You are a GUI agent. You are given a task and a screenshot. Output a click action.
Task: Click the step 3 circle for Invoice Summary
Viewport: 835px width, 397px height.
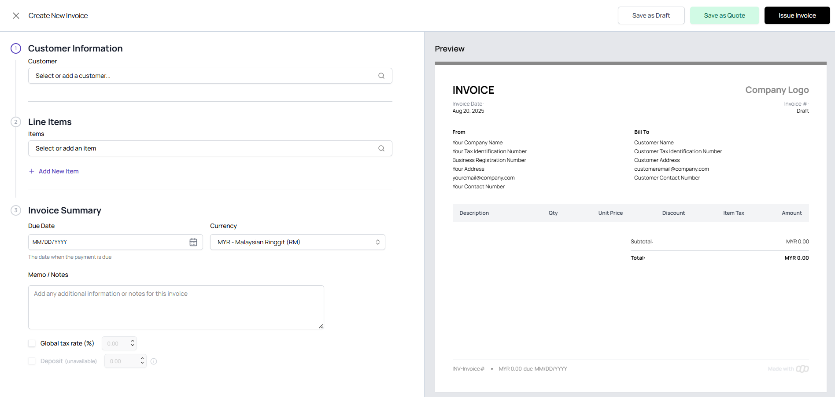click(x=15, y=210)
